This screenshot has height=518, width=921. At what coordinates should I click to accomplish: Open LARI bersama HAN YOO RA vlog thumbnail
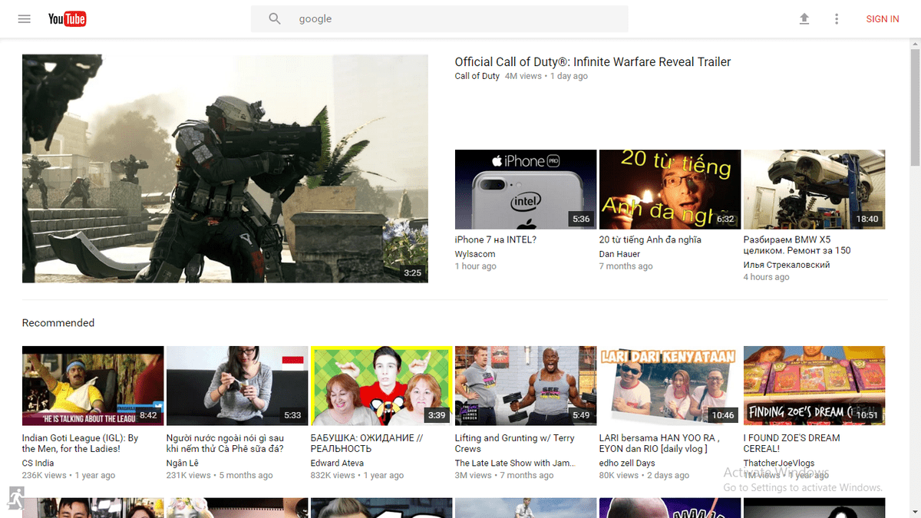tap(670, 386)
